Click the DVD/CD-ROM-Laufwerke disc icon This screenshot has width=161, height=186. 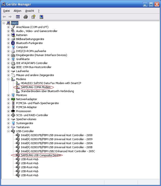(13, 51)
